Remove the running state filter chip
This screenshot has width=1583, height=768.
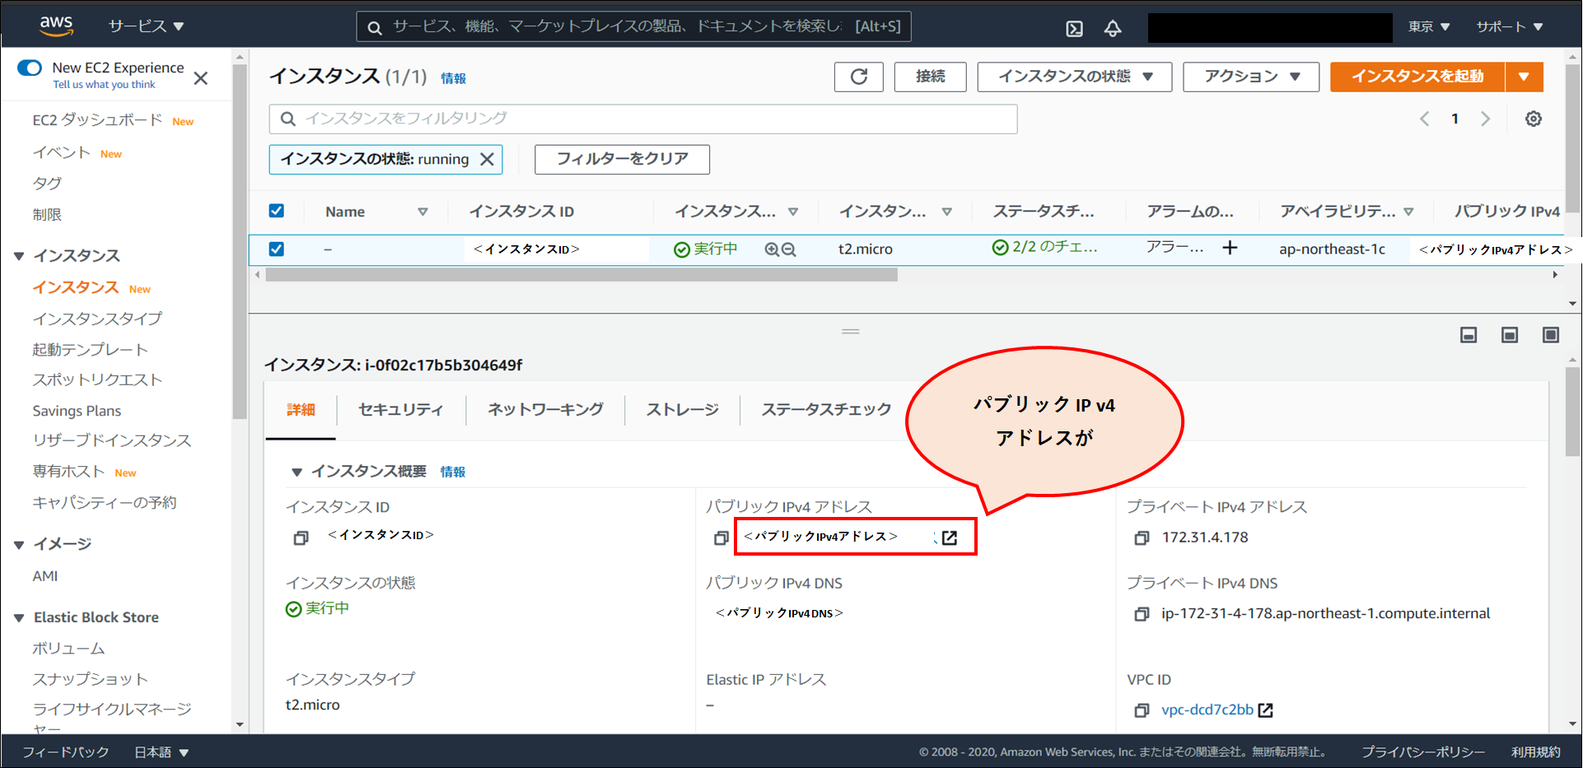487,159
